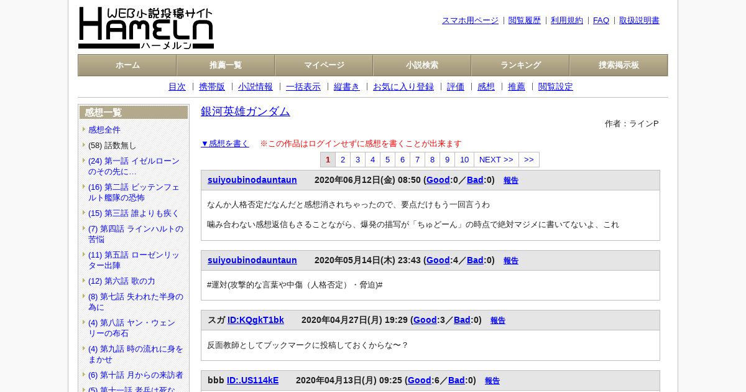Image resolution: width=746 pixels, height=392 pixels.
Task: Open the 利用規約 link
Action: tap(567, 20)
